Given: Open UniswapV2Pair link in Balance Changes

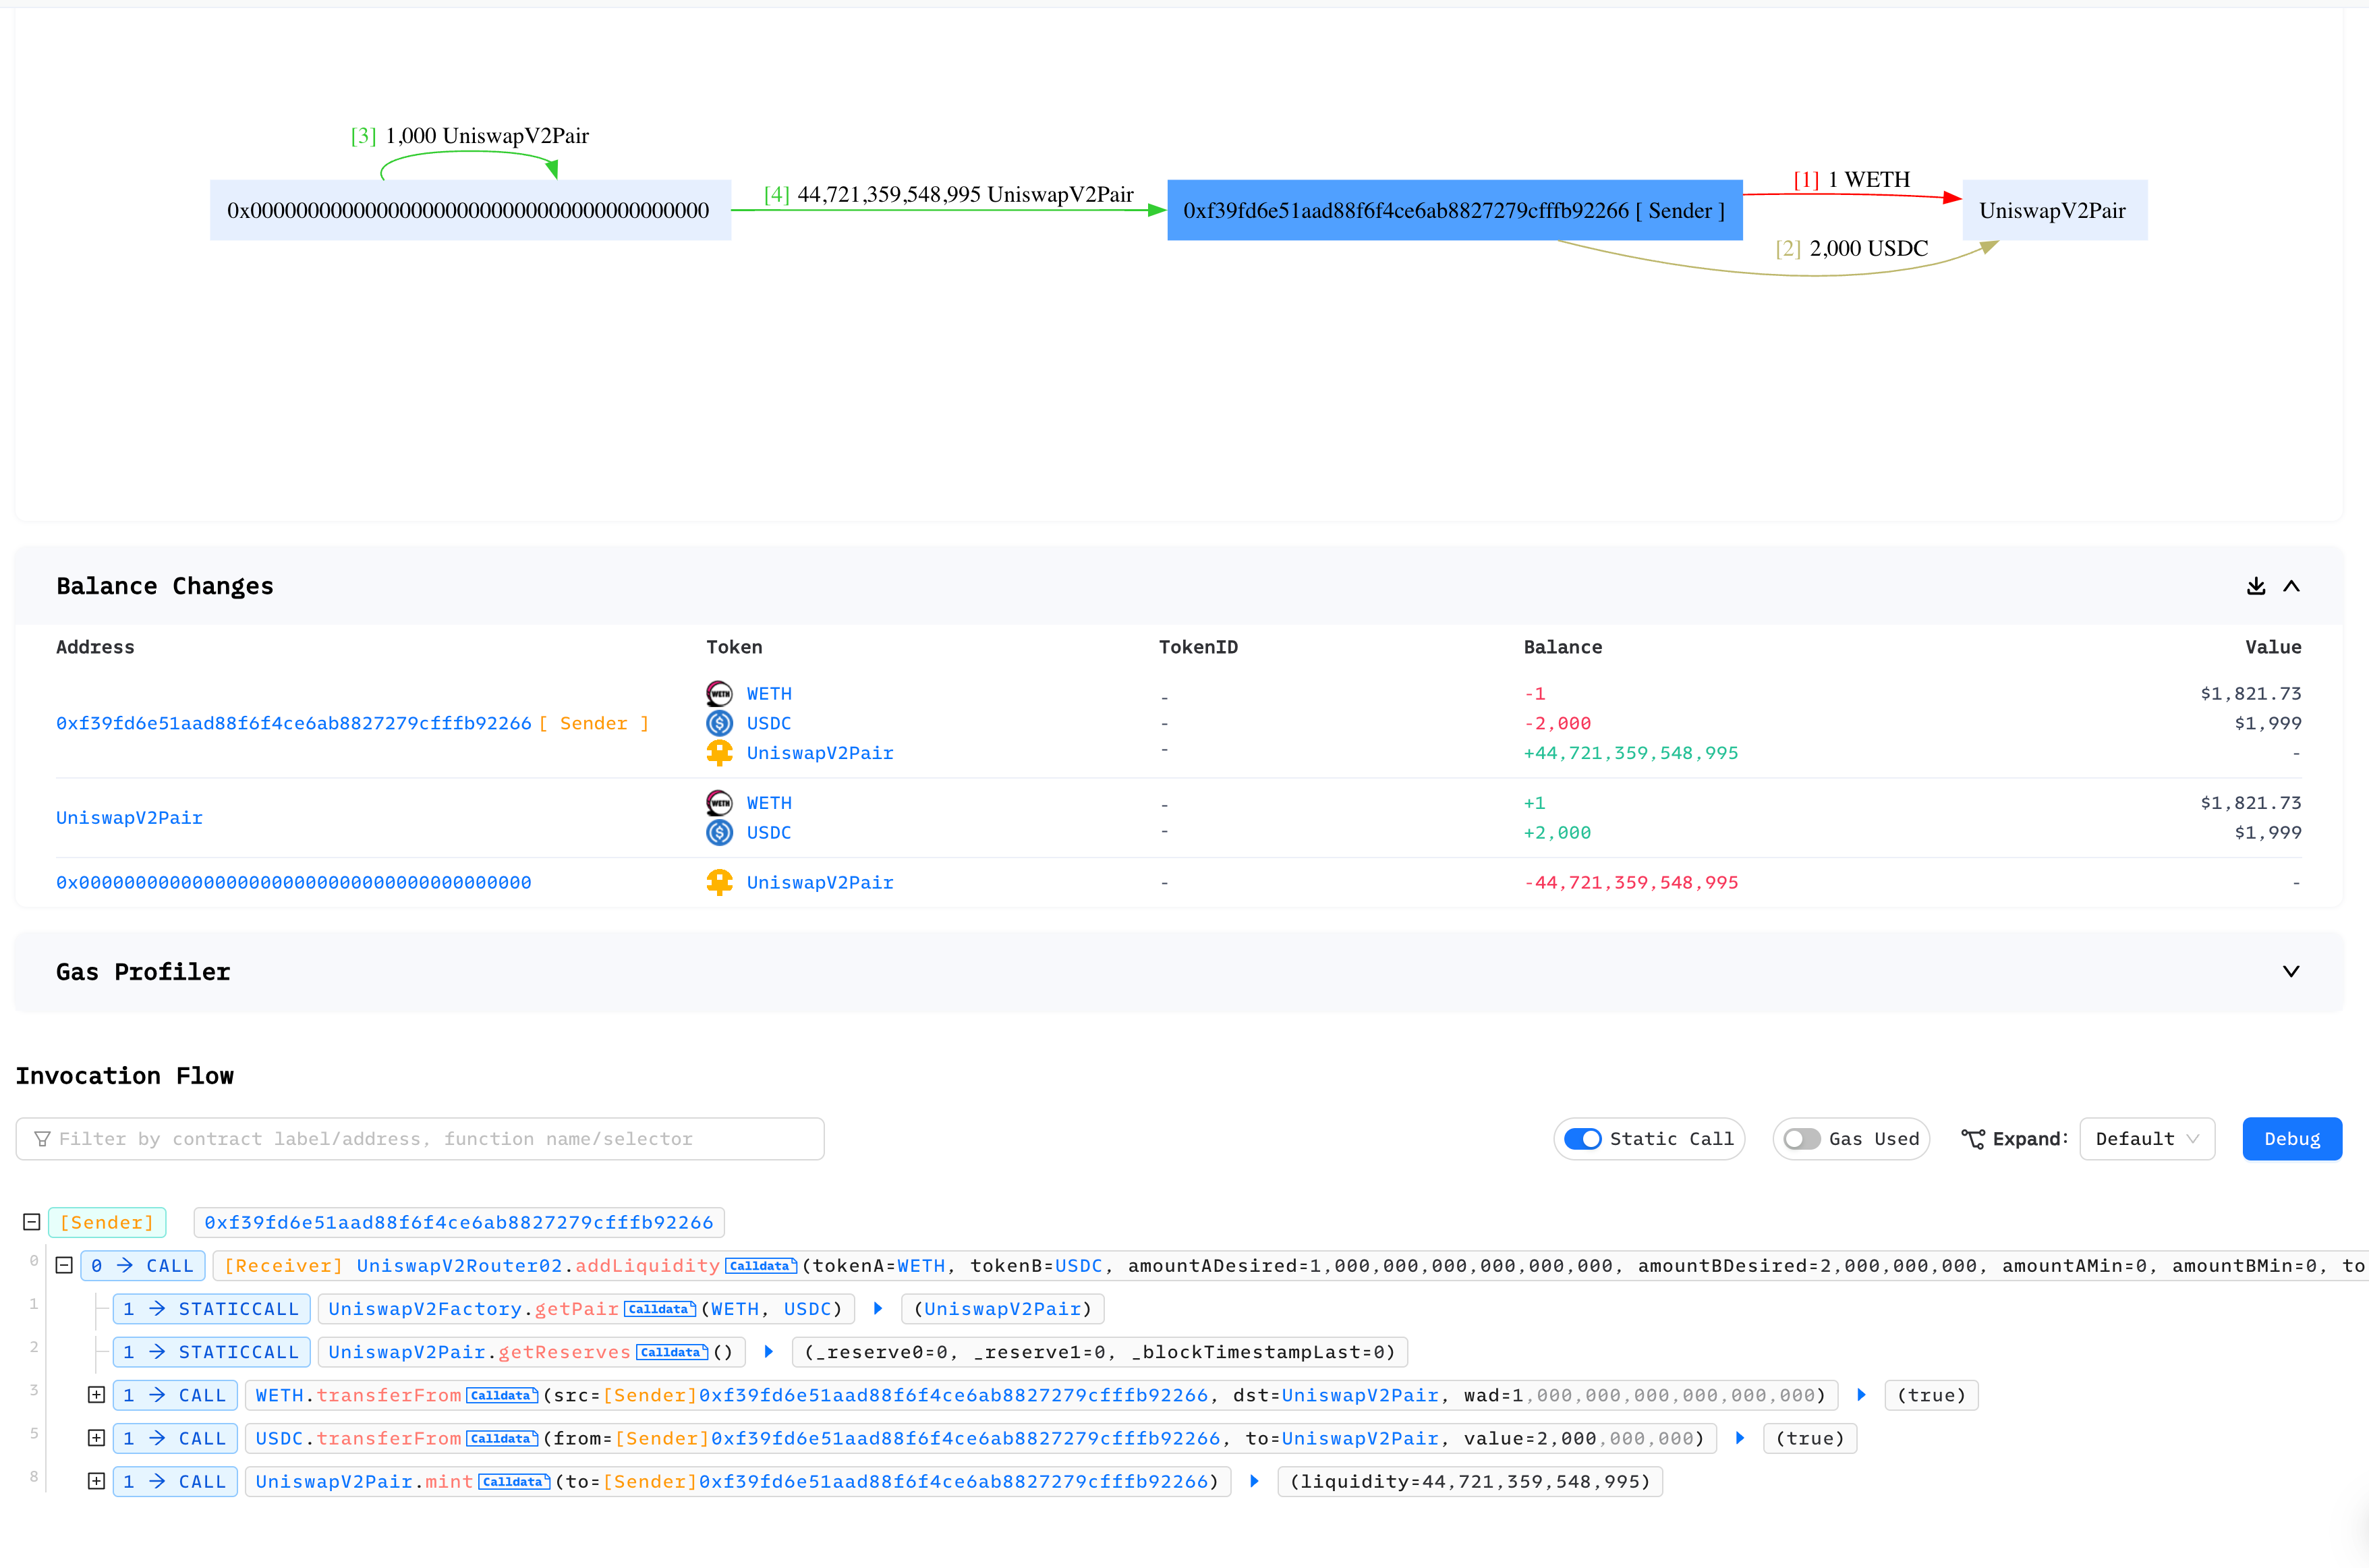Looking at the screenshot, I should 129,817.
